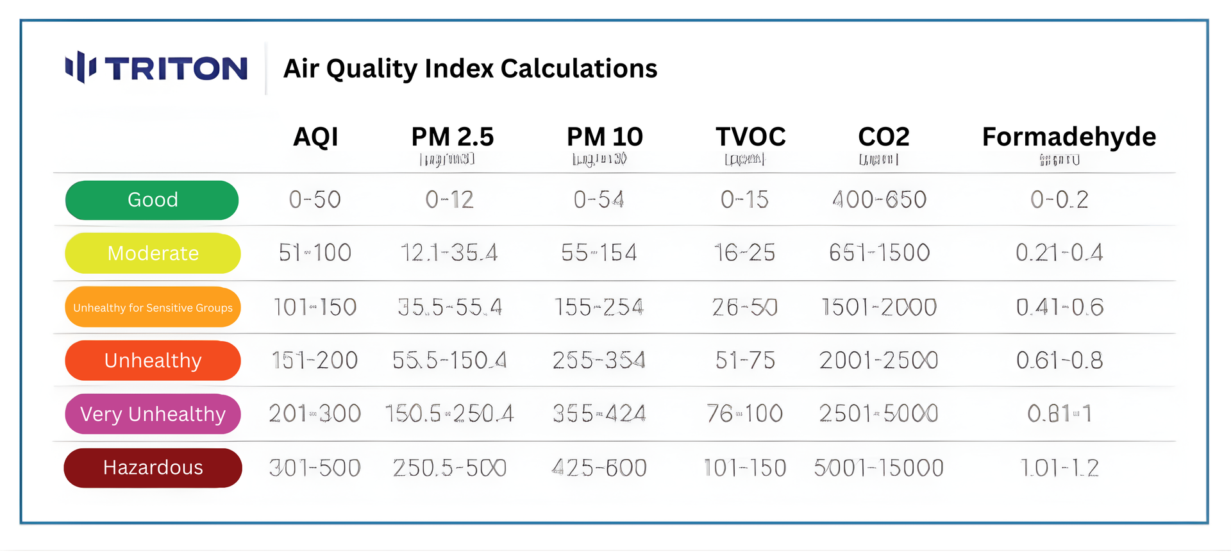Click the 201-300 AQI value
The width and height of the screenshot is (1231, 552).
(315, 414)
